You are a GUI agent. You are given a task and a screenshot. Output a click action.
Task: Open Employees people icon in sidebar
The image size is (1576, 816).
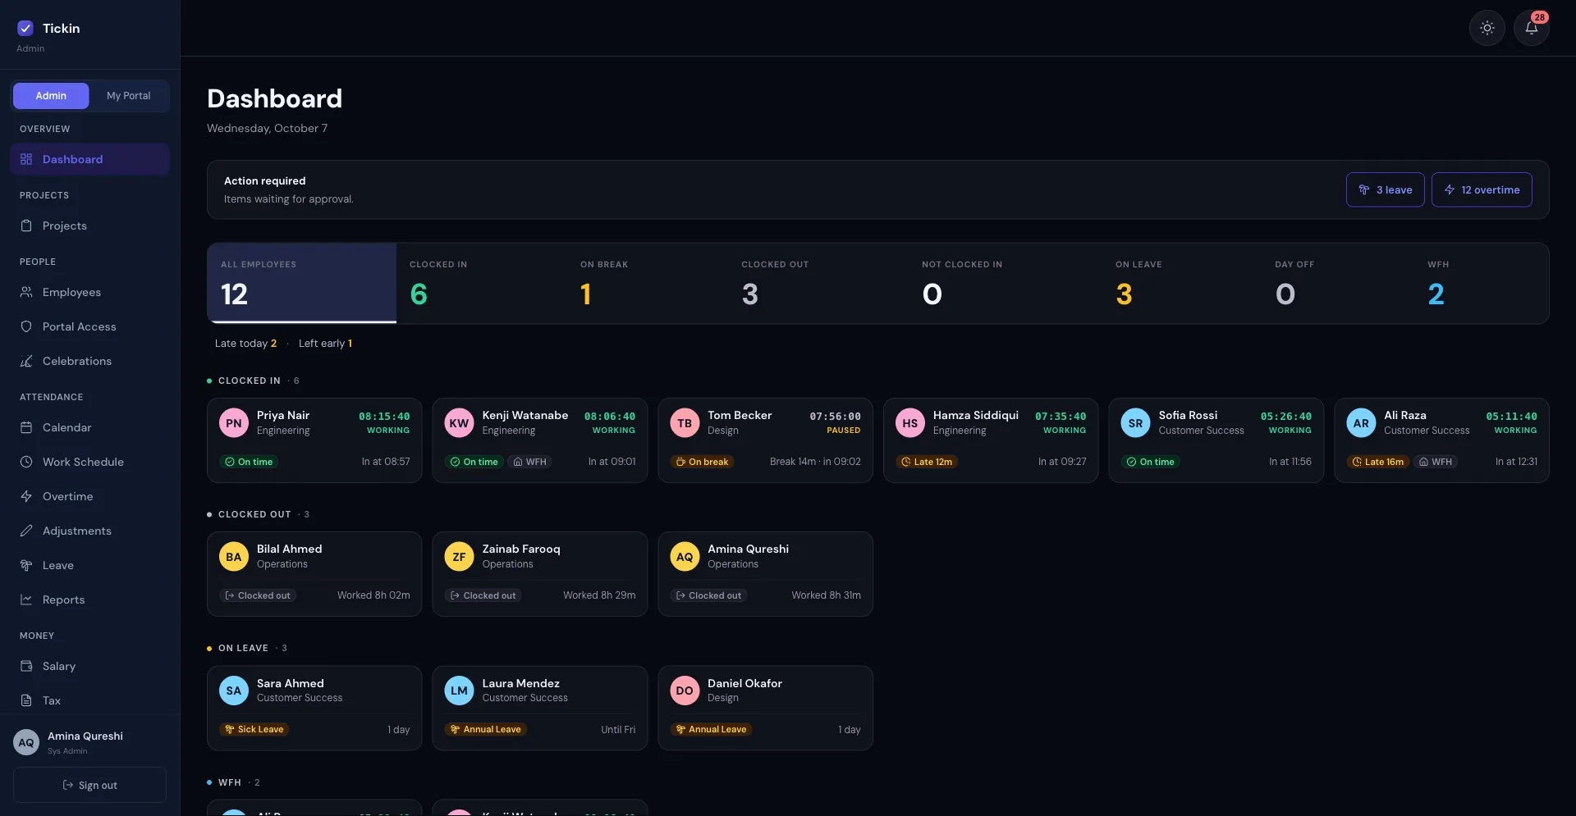click(x=26, y=292)
